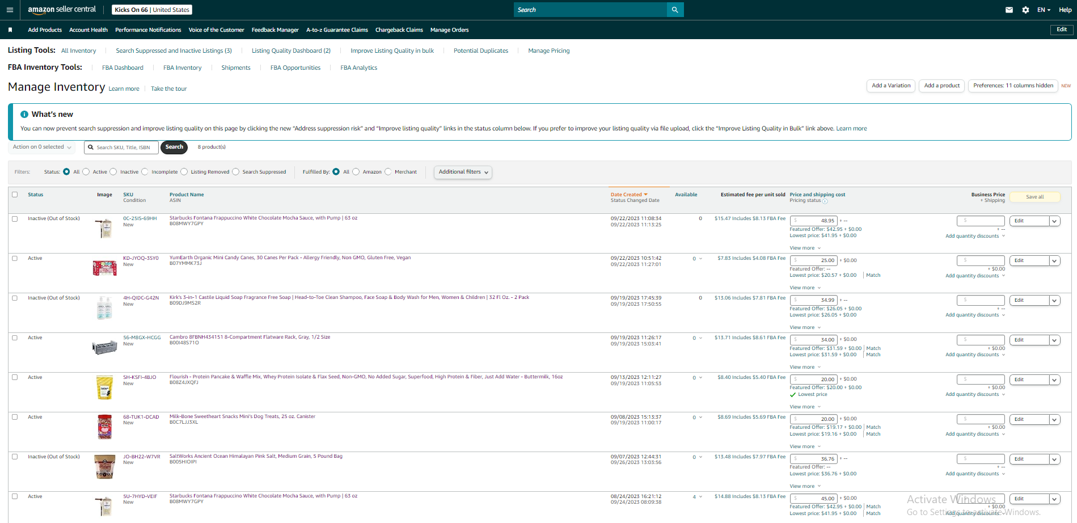The image size is (1077, 523).
Task: Select Amazon under Fulfilled By filter
Action: click(x=356, y=172)
